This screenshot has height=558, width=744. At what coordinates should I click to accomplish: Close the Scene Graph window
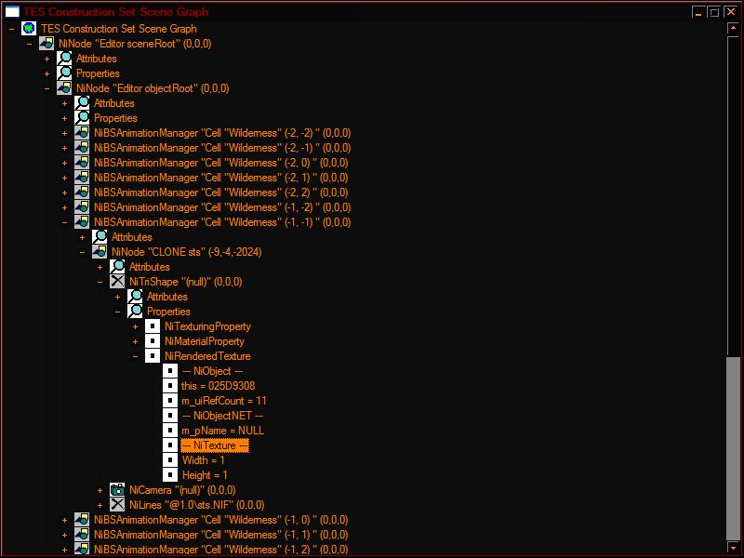click(x=731, y=12)
